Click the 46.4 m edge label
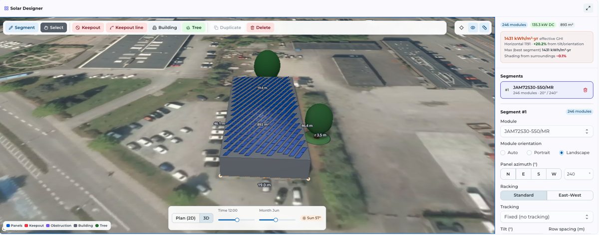Image resolution: width=599 pixels, height=235 pixels. click(307, 125)
